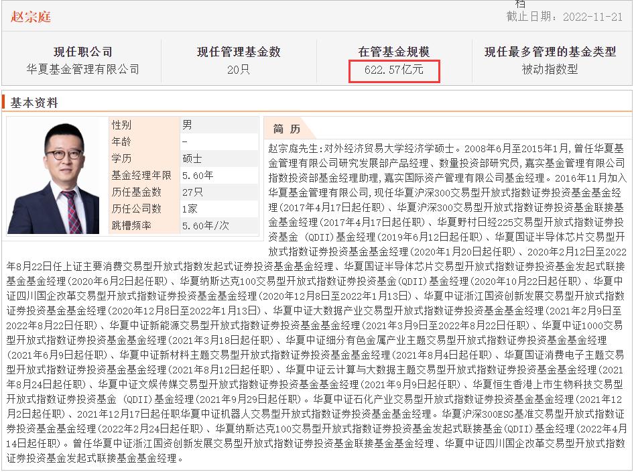Click the fund manager's portrait photo
This screenshot has height=472, width=634.
(56, 176)
